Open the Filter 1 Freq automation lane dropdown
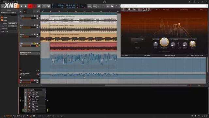The height and width of the screenshot is (118, 209). pos(38,53)
